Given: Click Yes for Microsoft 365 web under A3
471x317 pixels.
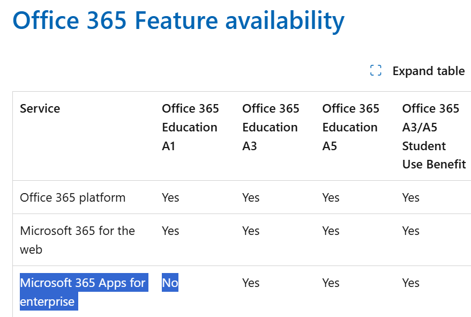Looking at the screenshot, I should pos(251,231).
